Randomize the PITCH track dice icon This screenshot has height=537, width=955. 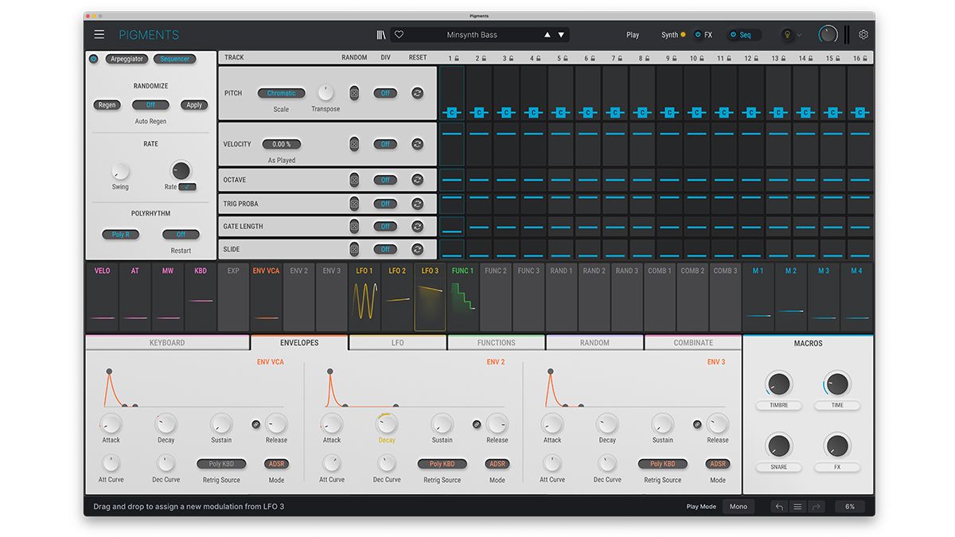(354, 93)
